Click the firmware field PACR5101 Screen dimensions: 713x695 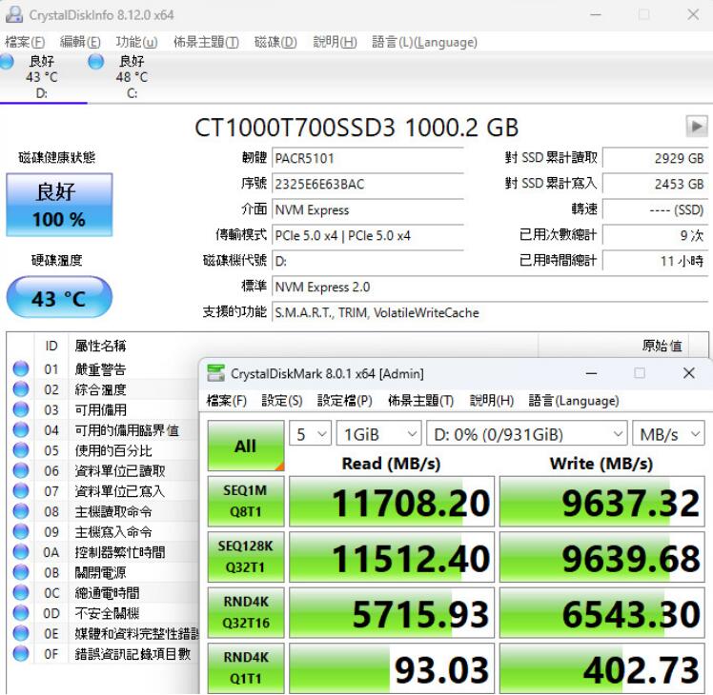[368, 159]
